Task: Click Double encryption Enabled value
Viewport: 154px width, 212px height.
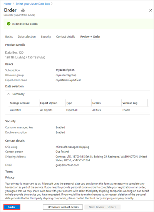Action: click(60, 132)
